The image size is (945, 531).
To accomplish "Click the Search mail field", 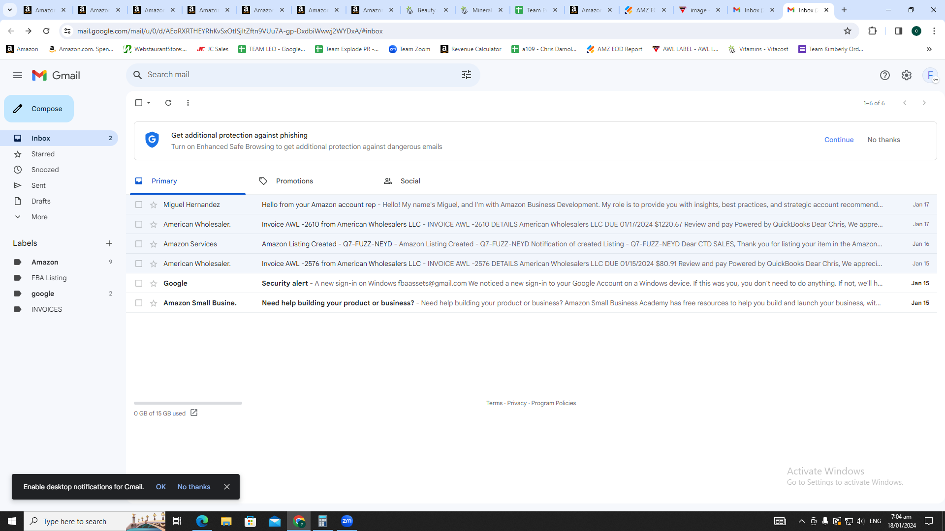I will click(303, 75).
